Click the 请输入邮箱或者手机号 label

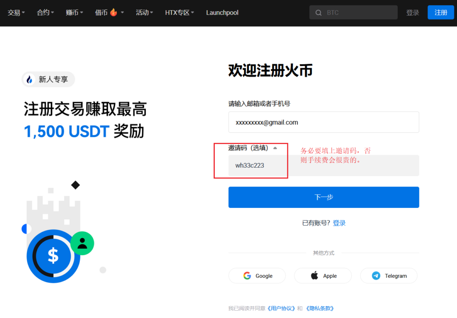coord(259,103)
